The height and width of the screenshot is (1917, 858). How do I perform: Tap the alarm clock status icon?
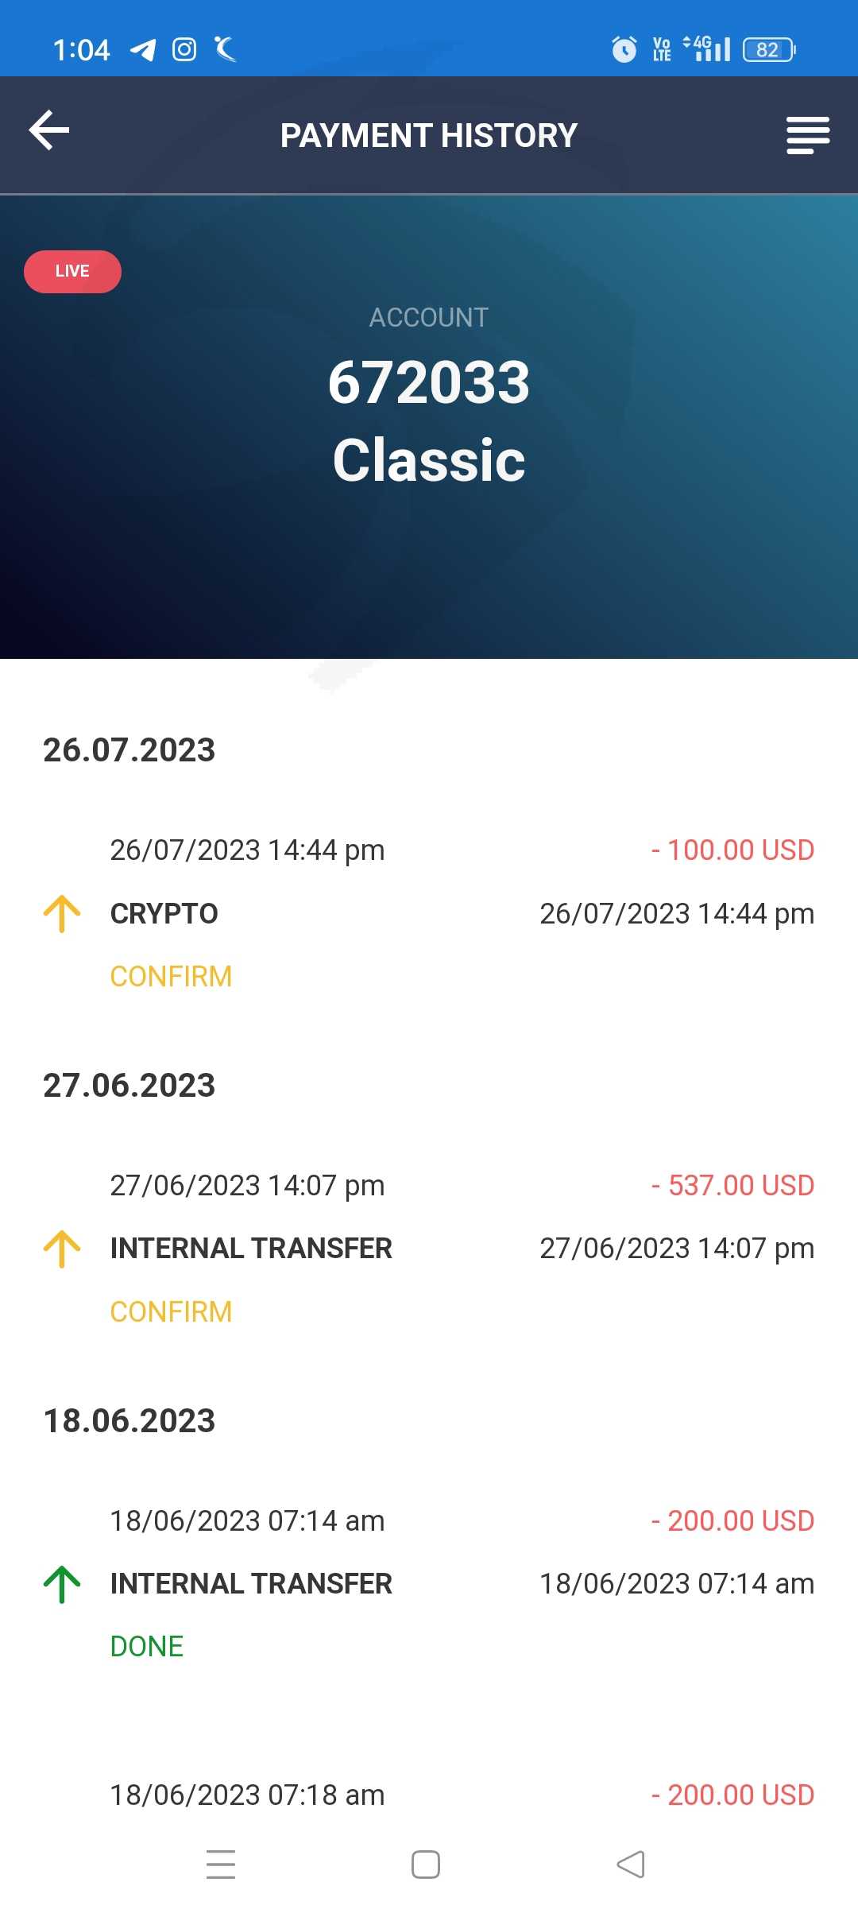click(624, 50)
